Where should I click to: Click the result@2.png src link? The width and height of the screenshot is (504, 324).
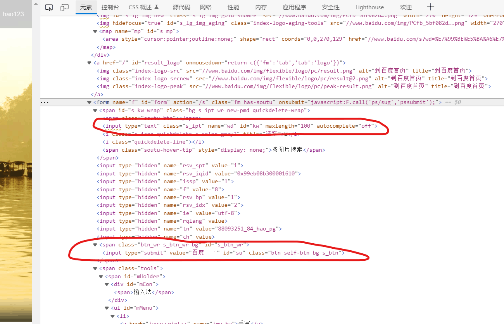click(289, 79)
